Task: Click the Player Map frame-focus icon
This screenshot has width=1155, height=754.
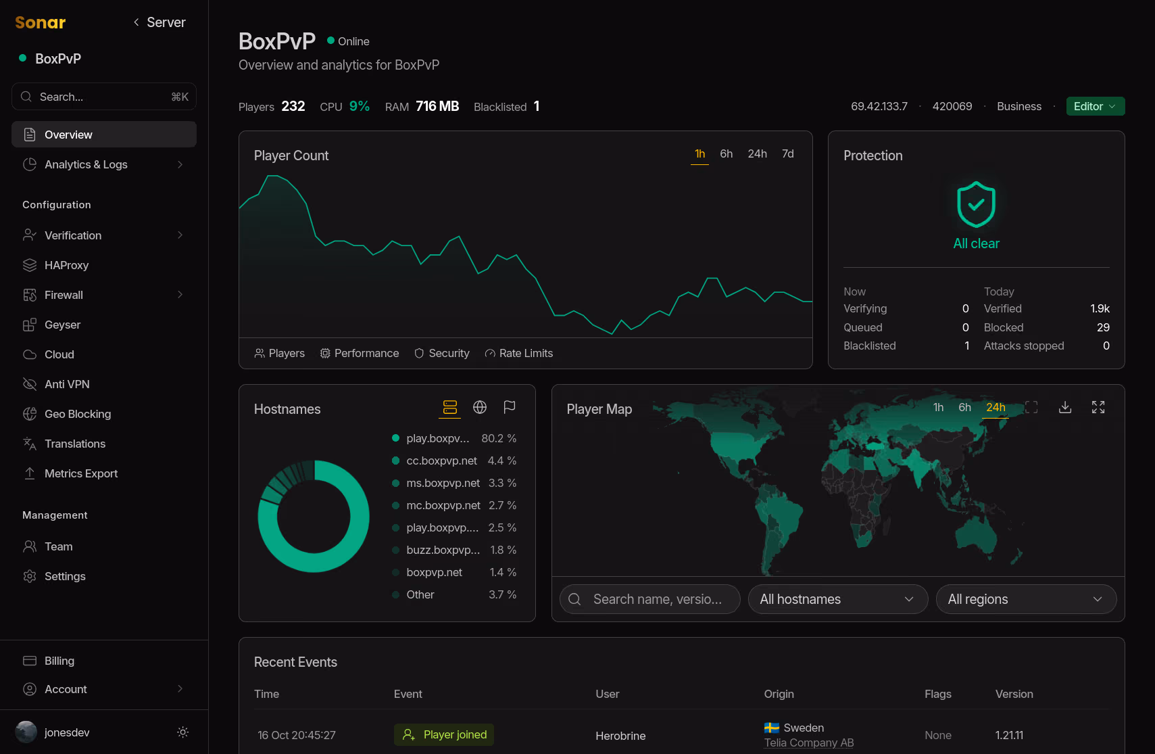Action: click(x=1031, y=407)
